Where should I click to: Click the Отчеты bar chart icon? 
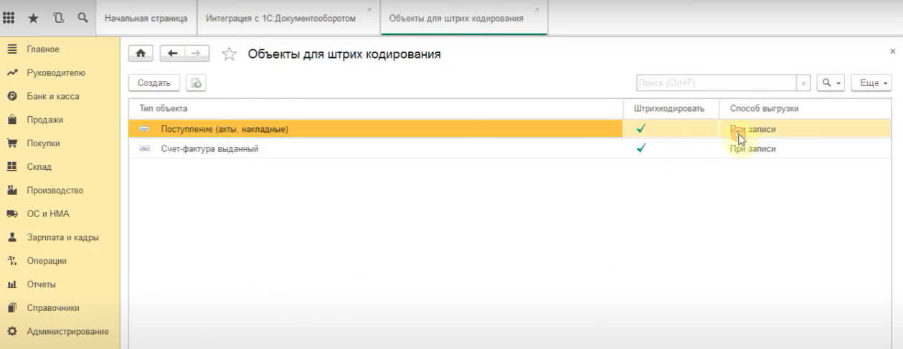(11, 285)
